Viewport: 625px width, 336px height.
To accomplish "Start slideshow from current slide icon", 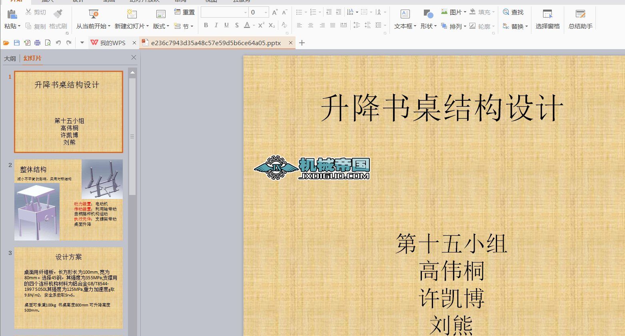I will click(x=94, y=14).
